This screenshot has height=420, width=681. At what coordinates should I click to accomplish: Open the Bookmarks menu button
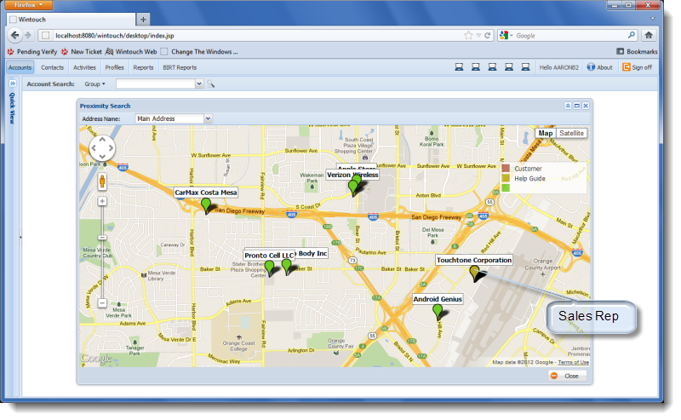tap(637, 52)
